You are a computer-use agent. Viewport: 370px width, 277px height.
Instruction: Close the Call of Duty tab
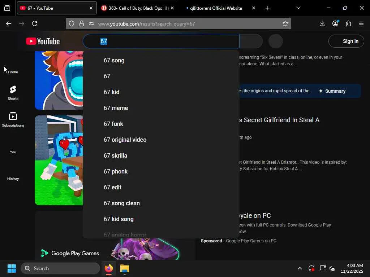click(x=172, y=8)
